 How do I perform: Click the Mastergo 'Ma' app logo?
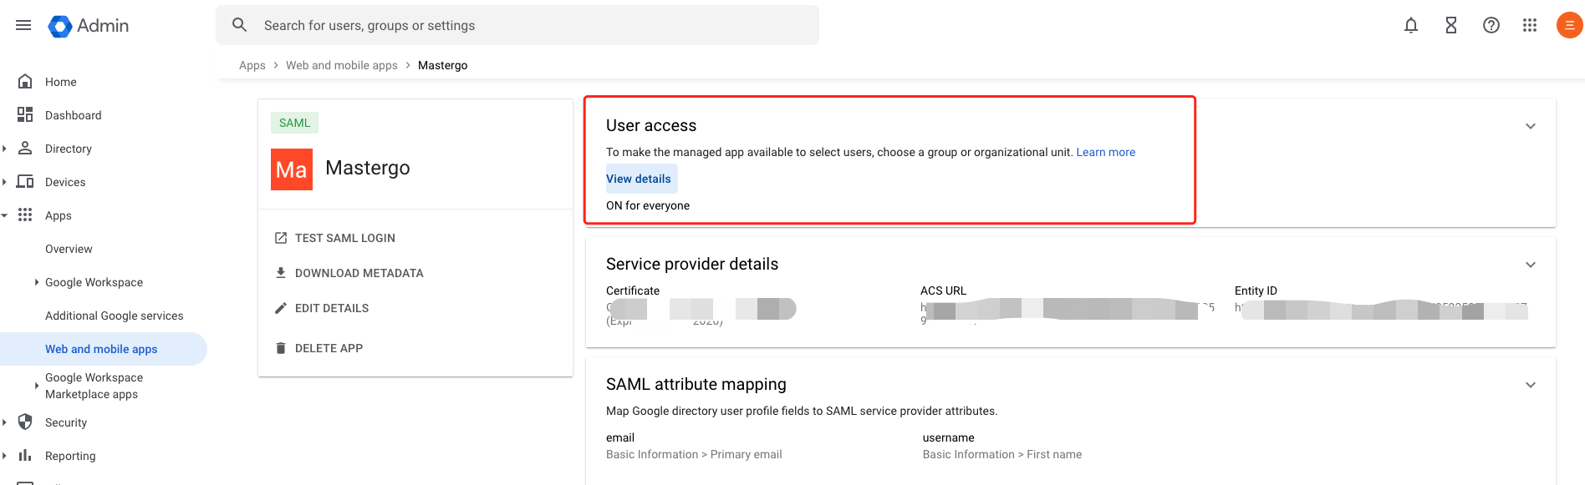coord(292,169)
